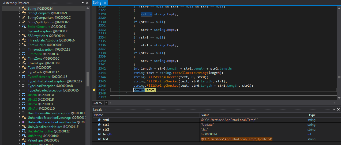Click the Value column header in Locals
The width and height of the screenshot is (341, 145).
click(205, 115)
